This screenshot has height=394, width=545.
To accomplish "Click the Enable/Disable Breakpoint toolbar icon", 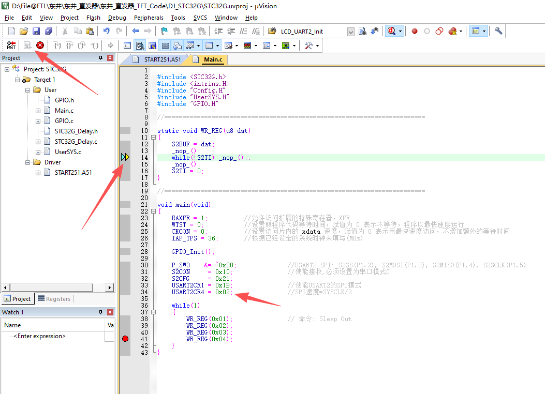I will click(428, 31).
